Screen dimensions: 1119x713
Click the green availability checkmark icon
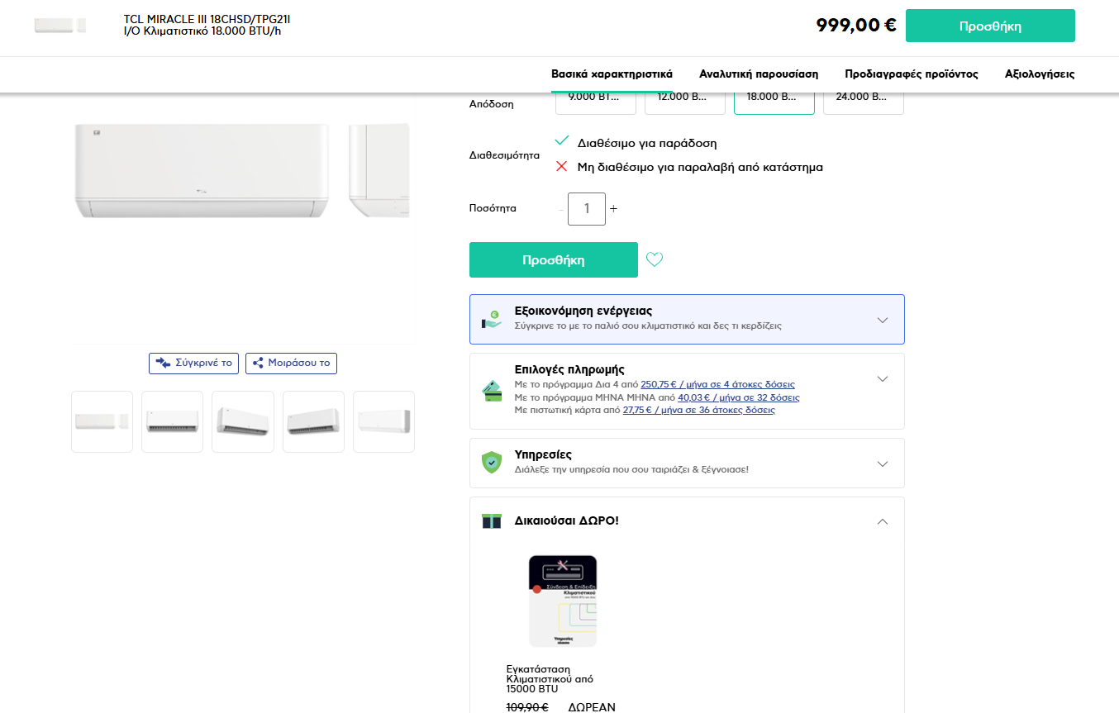(562, 140)
